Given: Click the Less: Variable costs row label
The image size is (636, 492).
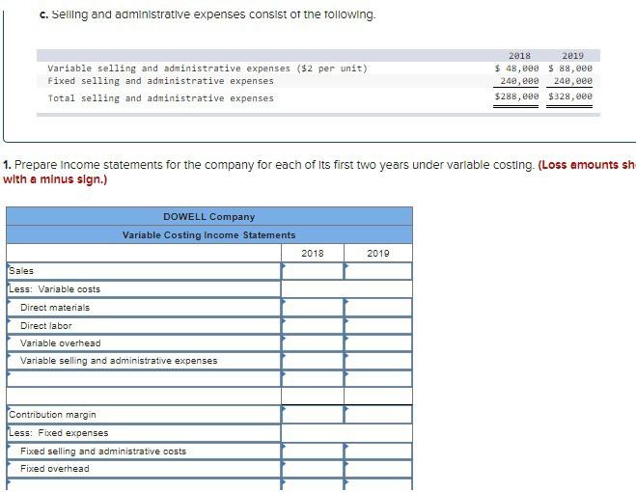Looking at the screenshot, I should 54,289.
